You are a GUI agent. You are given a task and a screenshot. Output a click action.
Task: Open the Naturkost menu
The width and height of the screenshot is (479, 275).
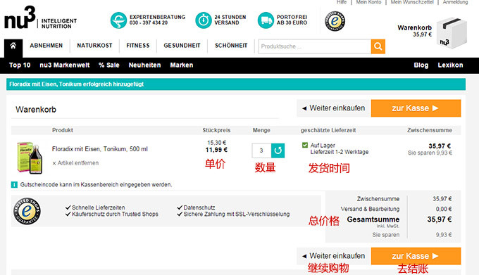[94, 46]
